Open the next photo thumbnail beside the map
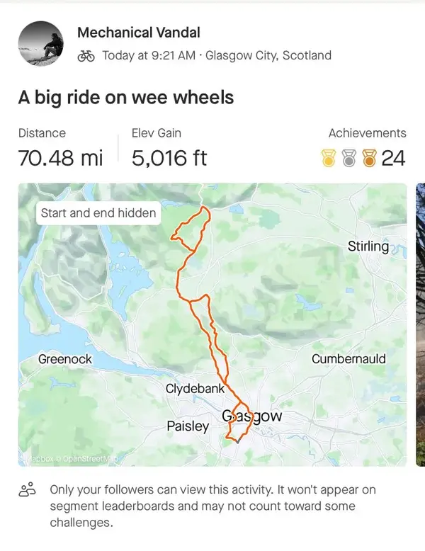 [x=421, y=324]
